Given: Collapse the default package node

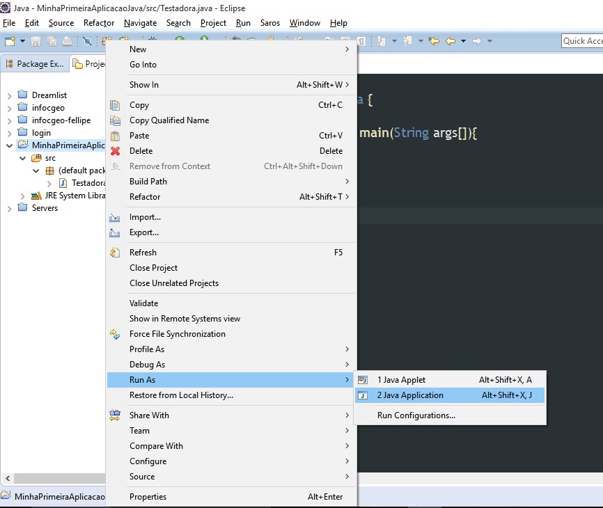Looking at the screenshot, I should click(36, 170).
